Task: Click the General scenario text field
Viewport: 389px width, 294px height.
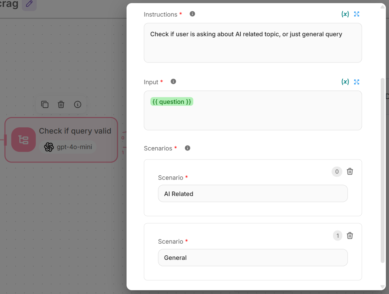Action: tap(252, 258)
